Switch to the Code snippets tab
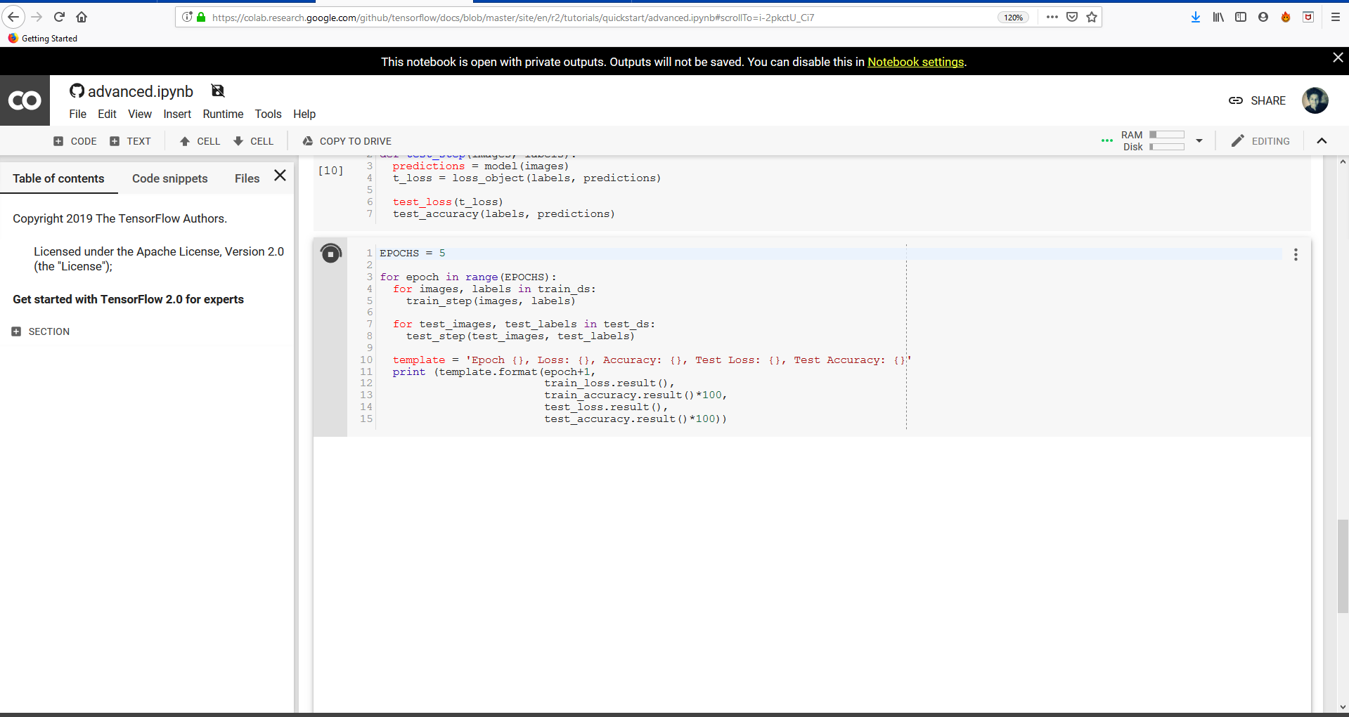Viewport: 1349px width, 717px height. point(169,178)
